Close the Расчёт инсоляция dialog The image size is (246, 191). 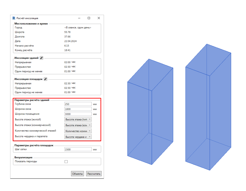[x=99, y=18]
